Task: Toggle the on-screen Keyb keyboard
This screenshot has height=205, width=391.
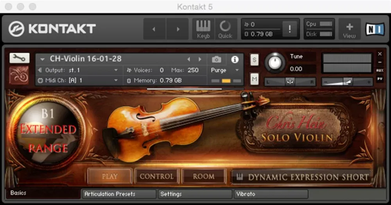Action: [203, 29]
